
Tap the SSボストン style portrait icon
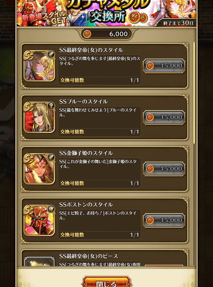[x=39, y=220]
